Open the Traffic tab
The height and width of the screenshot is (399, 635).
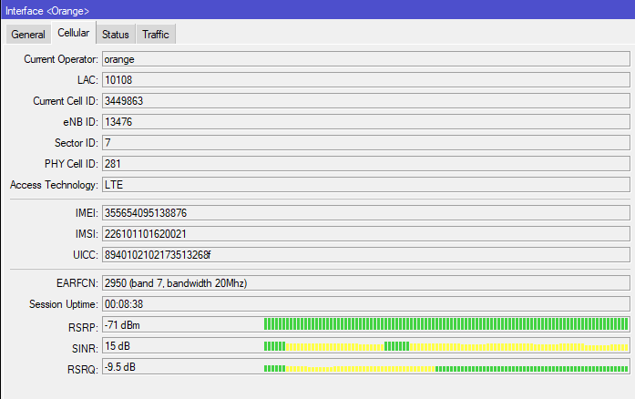156,35
